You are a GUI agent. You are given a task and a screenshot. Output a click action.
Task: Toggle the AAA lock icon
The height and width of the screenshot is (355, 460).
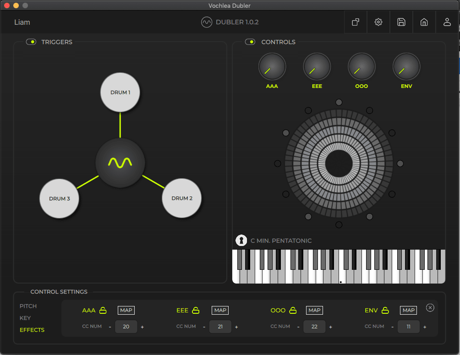point(103,310)
